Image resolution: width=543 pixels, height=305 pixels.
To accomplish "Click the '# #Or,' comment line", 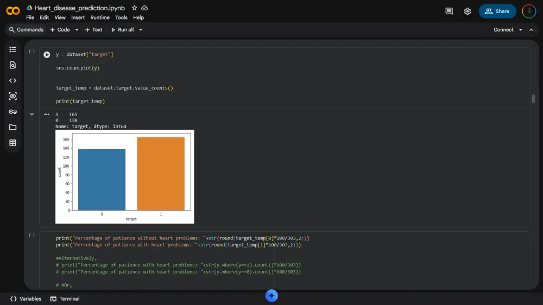I will click(64, 285).
